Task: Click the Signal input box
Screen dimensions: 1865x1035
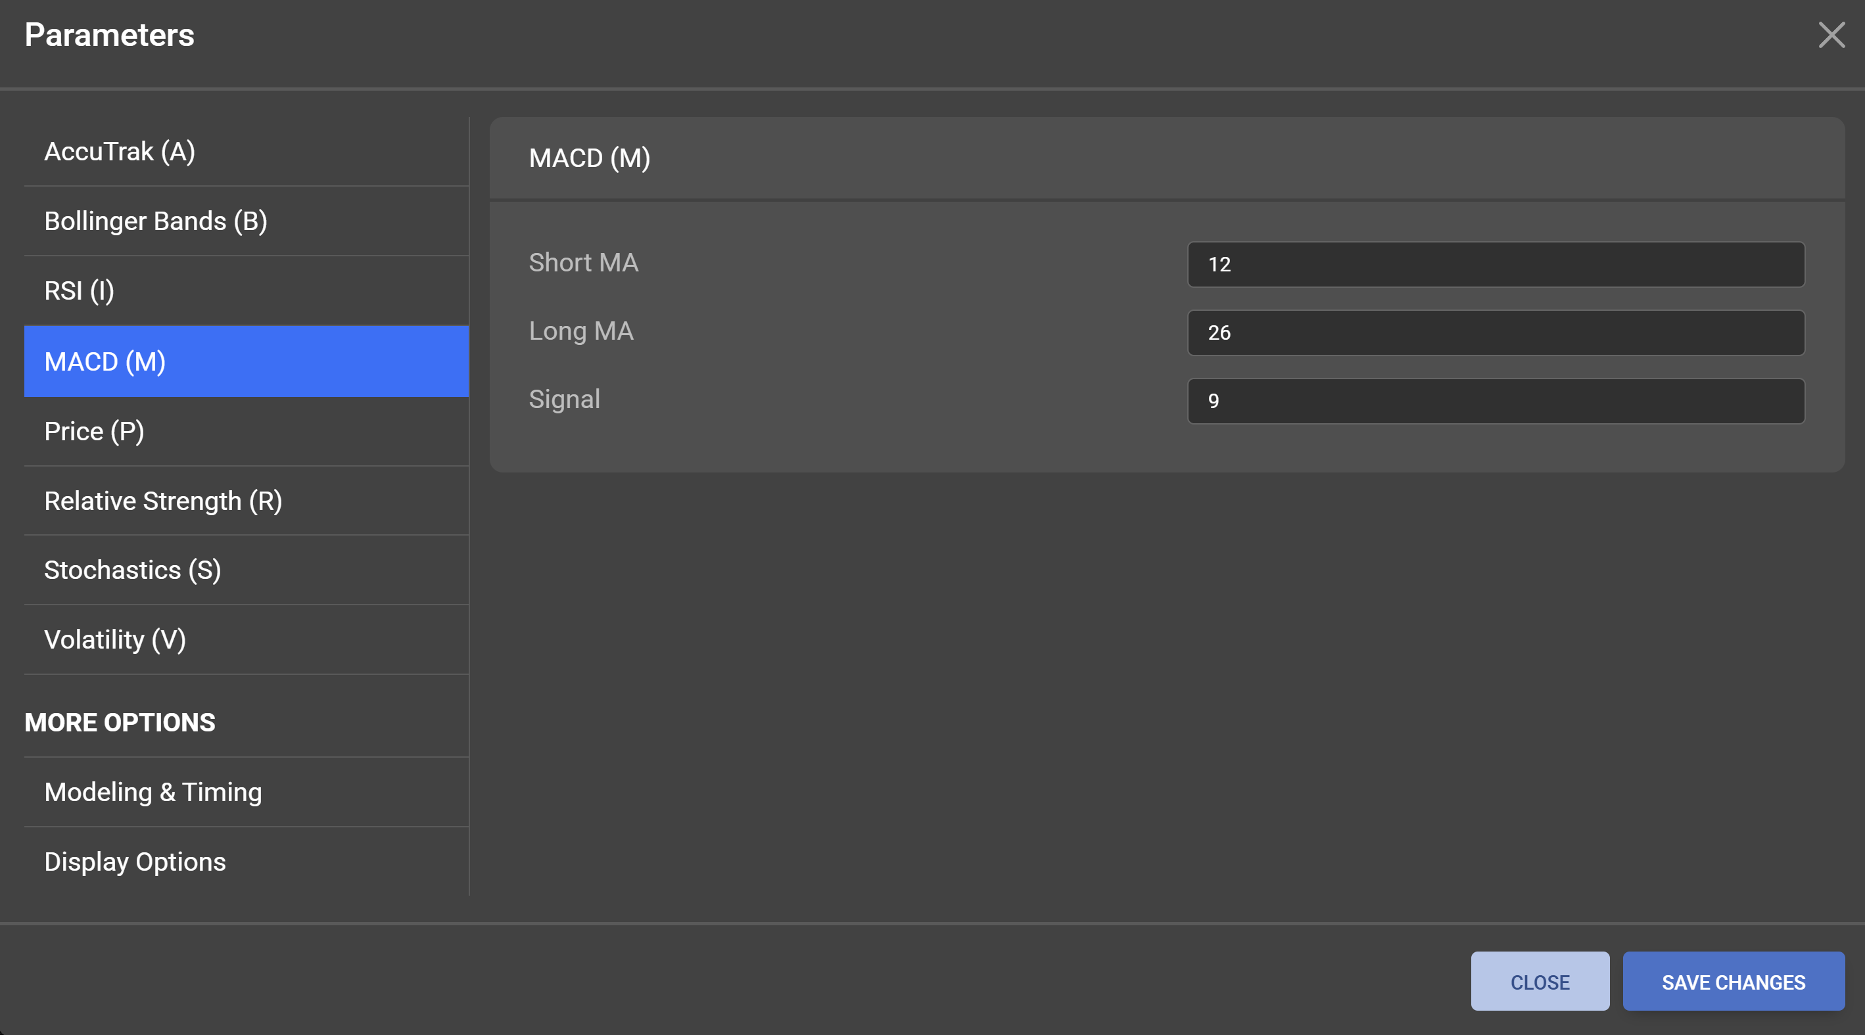Action: point(1496,401)
